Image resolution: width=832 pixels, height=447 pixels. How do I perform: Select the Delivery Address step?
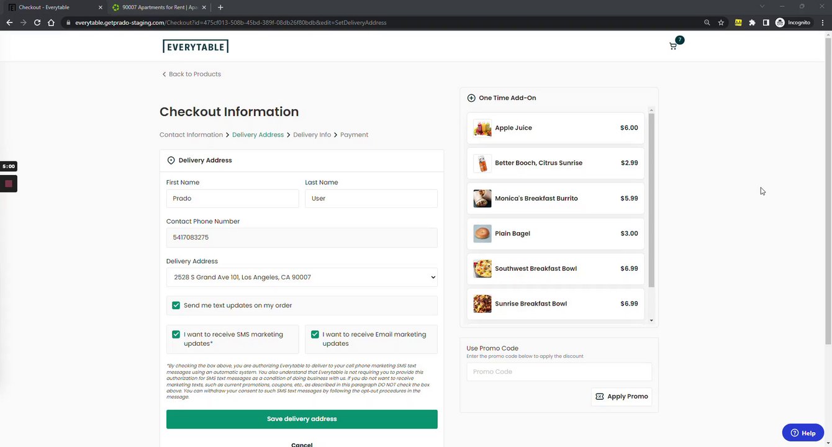coord(258,135)
